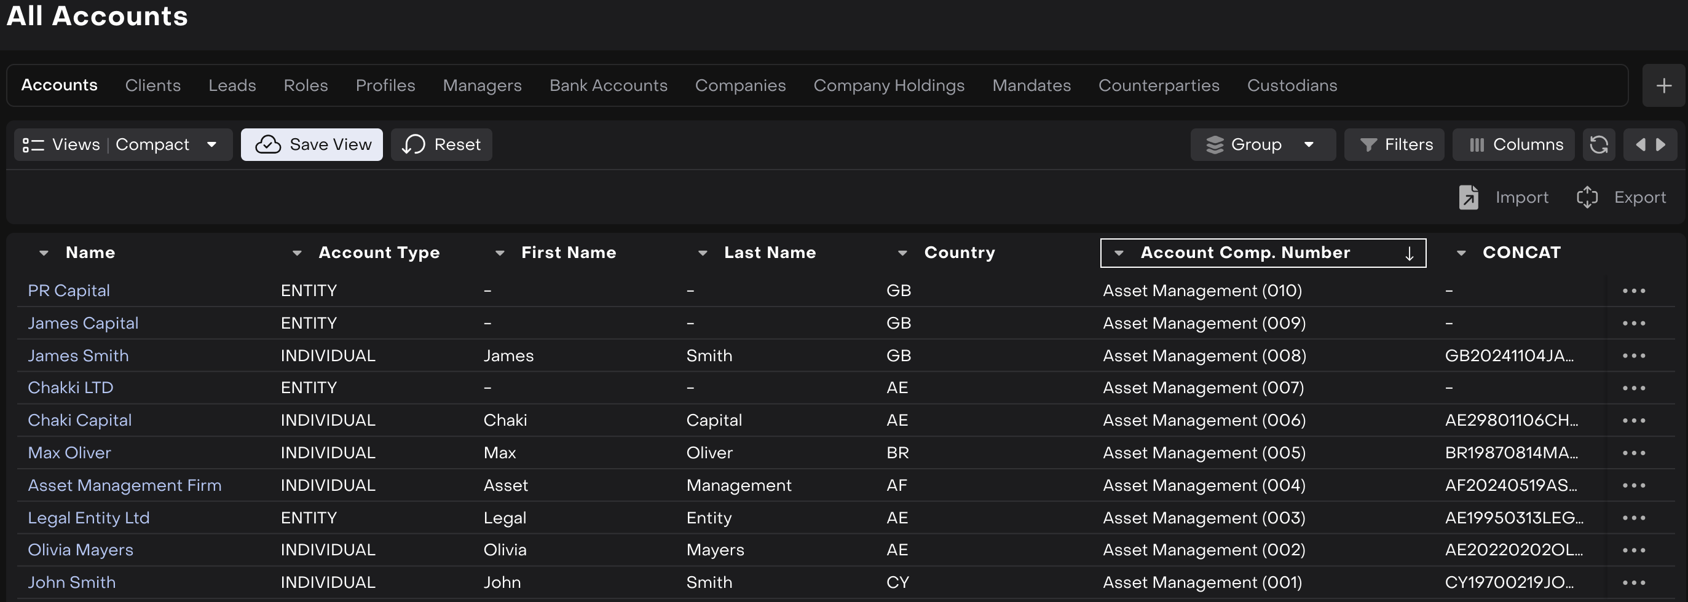Open the Custodians tab
Screen dimensions: 1688x602
point(1291,85)
